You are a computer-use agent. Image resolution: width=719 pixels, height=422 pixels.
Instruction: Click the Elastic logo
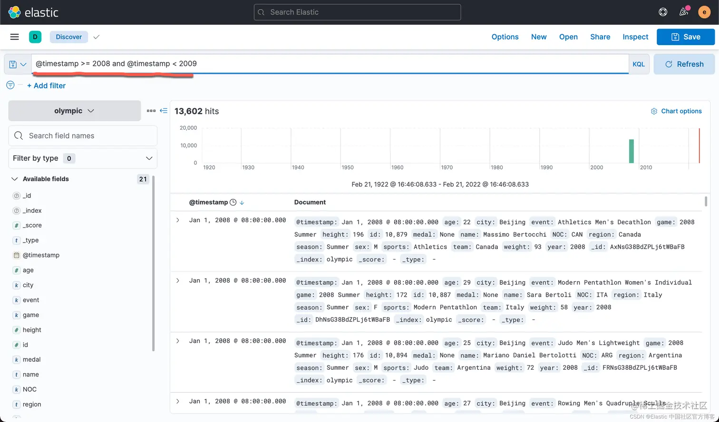point(33,12)
